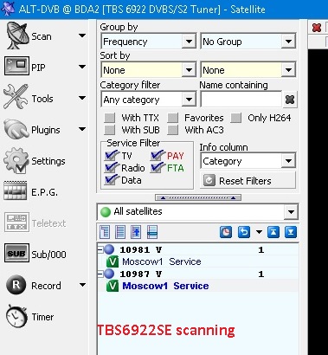The image size is (328, 355).
Task: Open the Group by Frequency dropdown
Action: [x=149, y=42]
